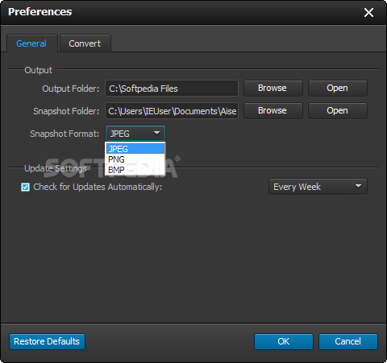Expand the Every Week frequency dropdown
This screenshot has height=363, width=387.
tap(318, 187)
